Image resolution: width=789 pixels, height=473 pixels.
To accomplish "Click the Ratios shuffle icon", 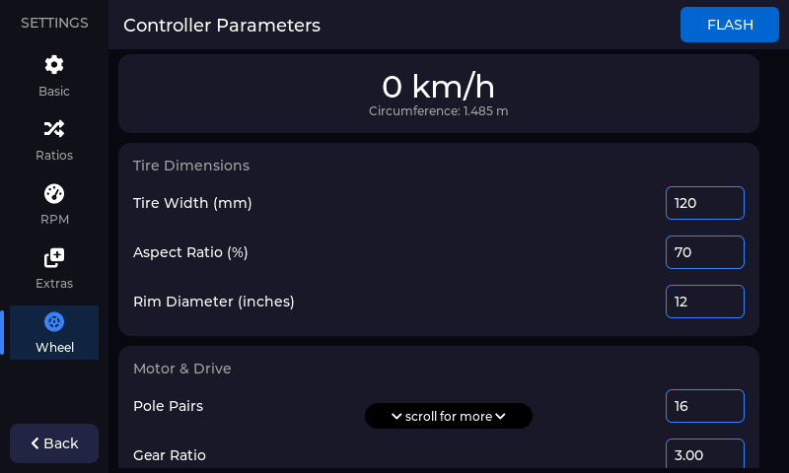I will 54,129.
